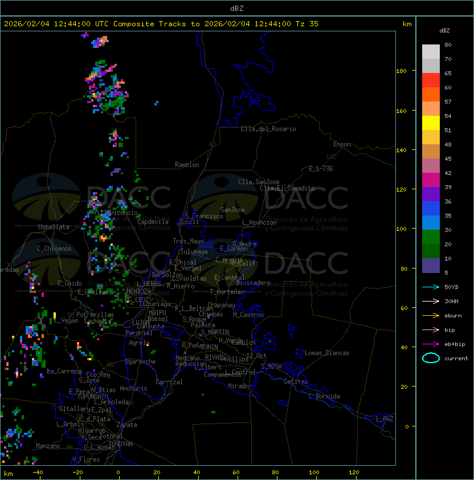
Task: Click the 'L_Vegas' map label
Action: pyautogui.click(x=67, y=320)
